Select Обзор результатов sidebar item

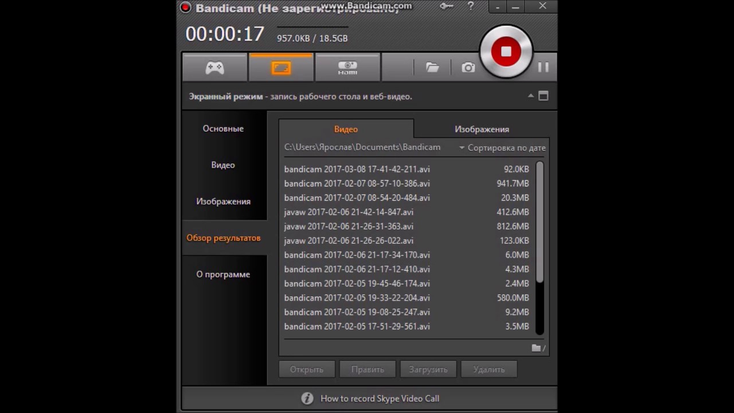coord(223,237)
